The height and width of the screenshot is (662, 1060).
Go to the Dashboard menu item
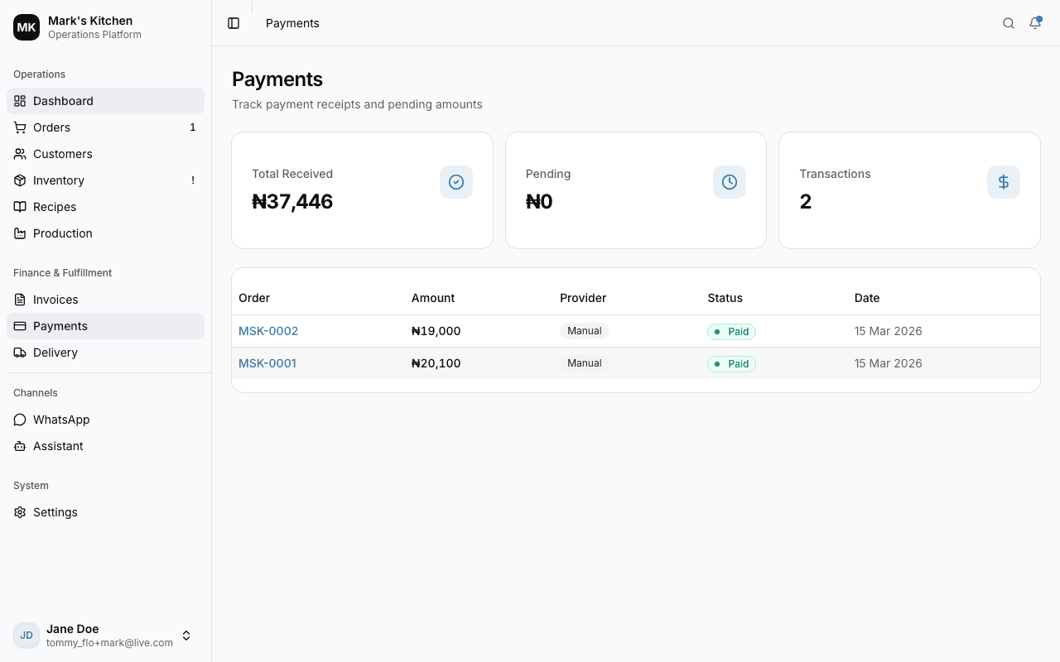point(64,101)
